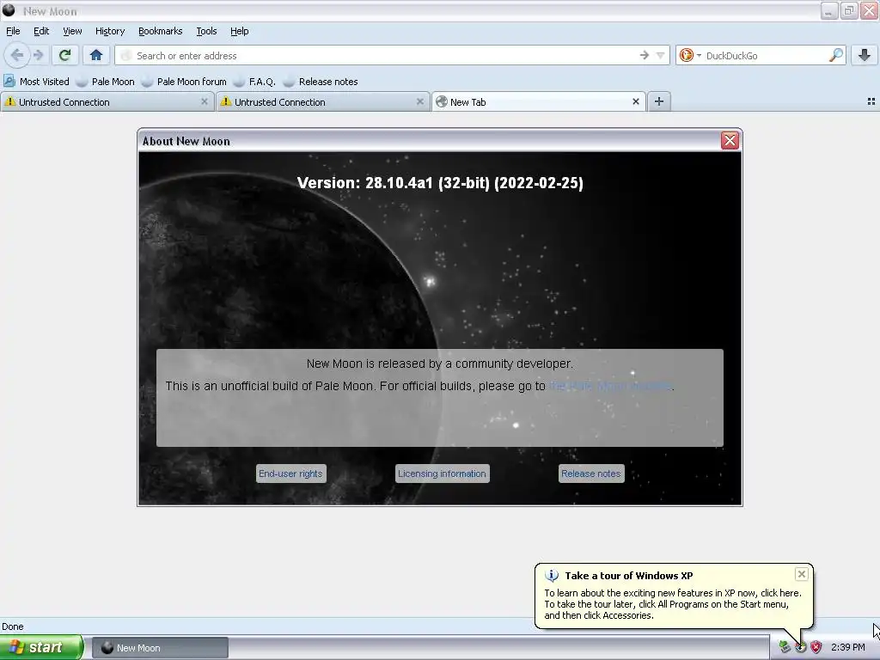Close the Windows XP tour balloon

[802, 573]
